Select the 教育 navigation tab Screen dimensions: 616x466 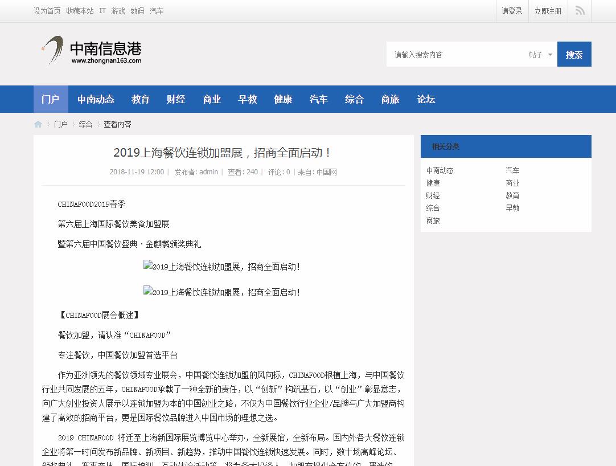140,99
